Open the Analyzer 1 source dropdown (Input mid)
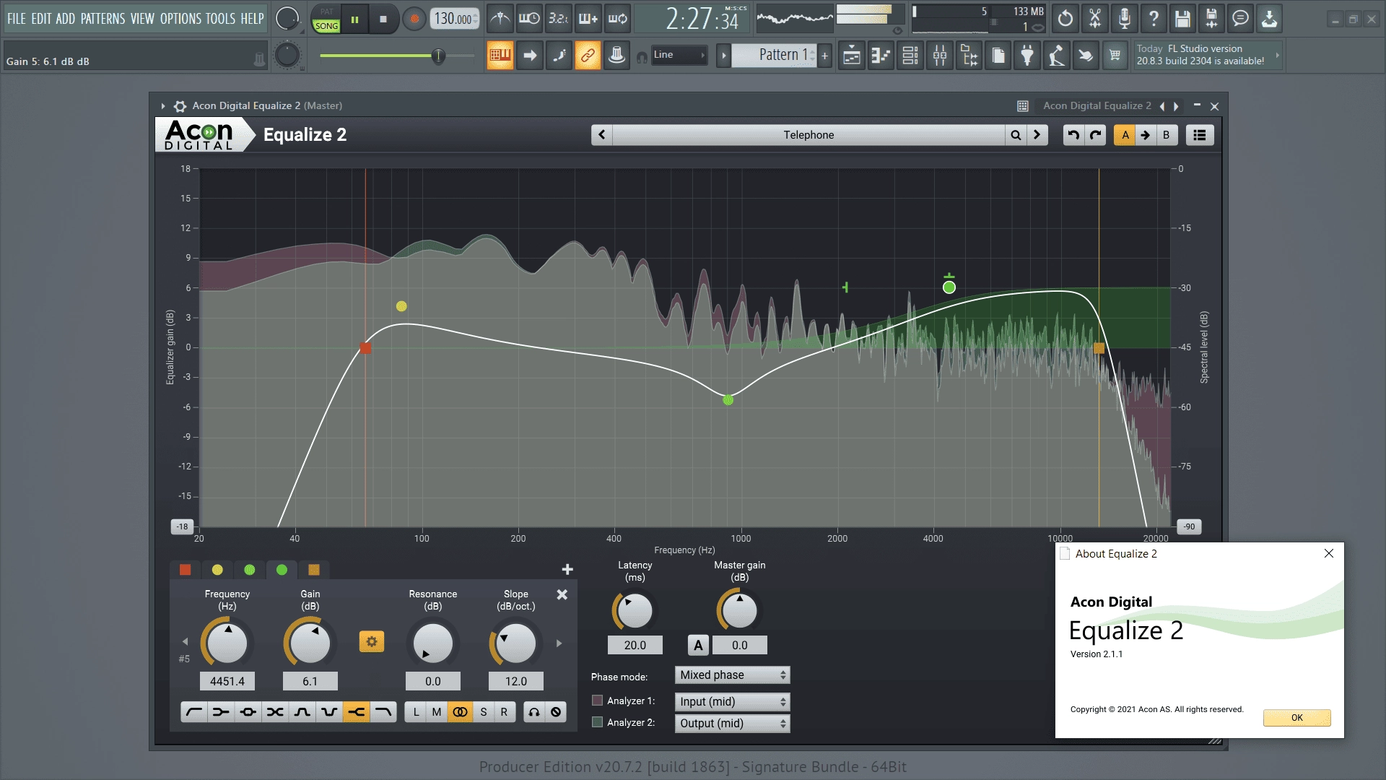Image resolution: width=1386 pixels, height=780 pixels. pyautogui.click(x=732, y=702)
